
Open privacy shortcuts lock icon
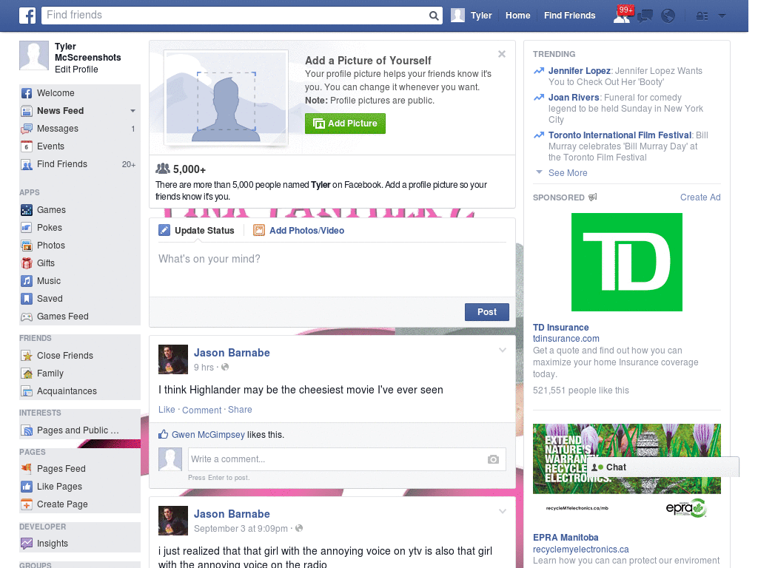click(x=702, y=16)
